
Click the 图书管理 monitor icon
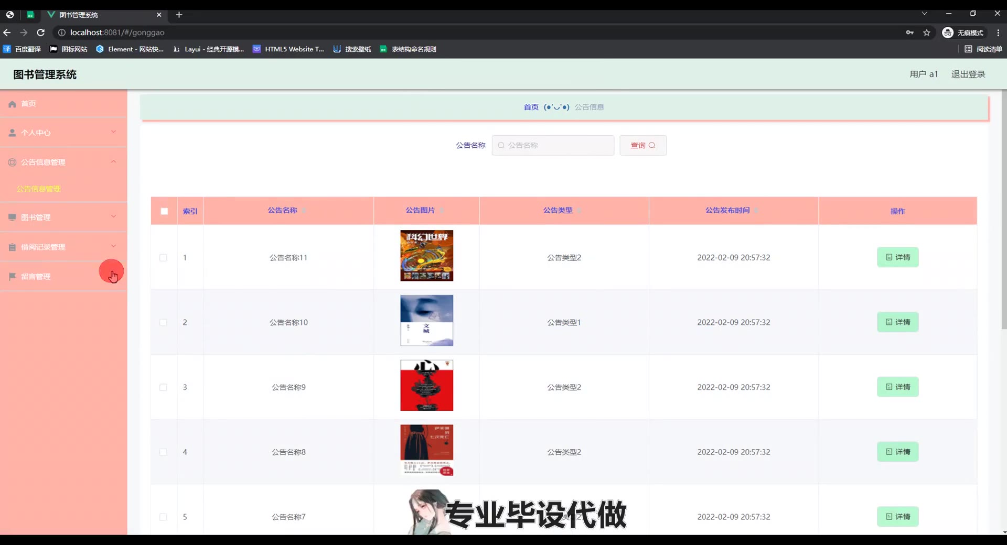tap(12, 217)
